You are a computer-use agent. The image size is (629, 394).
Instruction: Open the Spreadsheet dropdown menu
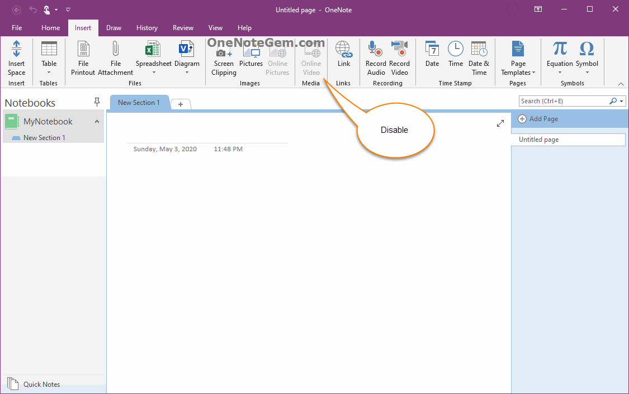(x=154, y=73)
